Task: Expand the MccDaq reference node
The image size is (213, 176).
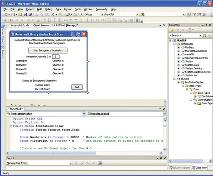Action: point(178,47)
